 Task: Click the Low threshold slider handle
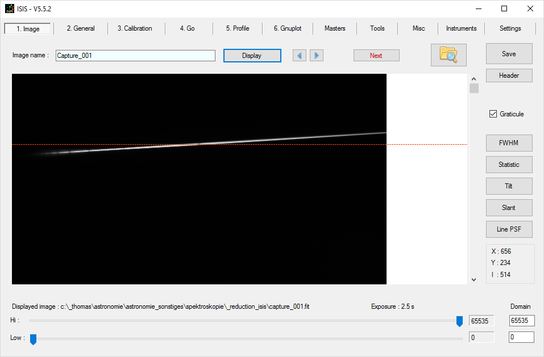click(x=33, y=339)
